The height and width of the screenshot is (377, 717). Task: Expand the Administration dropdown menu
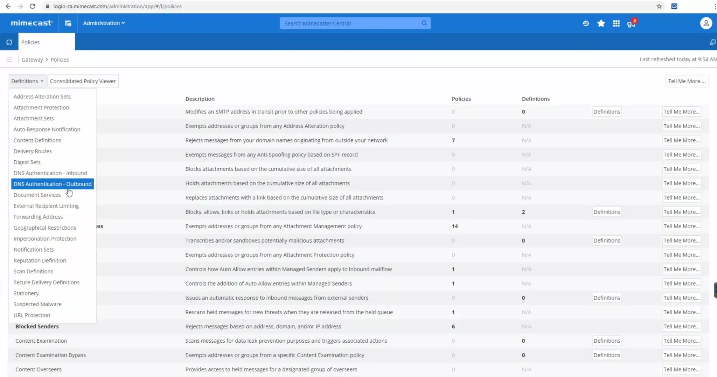click(x=104, y=23)
